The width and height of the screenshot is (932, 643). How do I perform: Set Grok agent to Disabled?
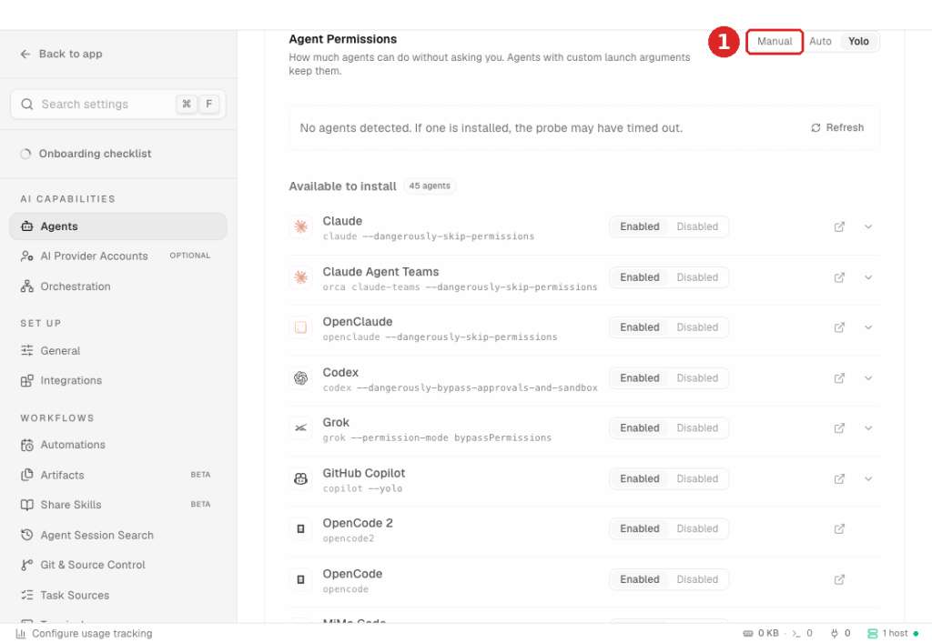[x=697, y=428]
